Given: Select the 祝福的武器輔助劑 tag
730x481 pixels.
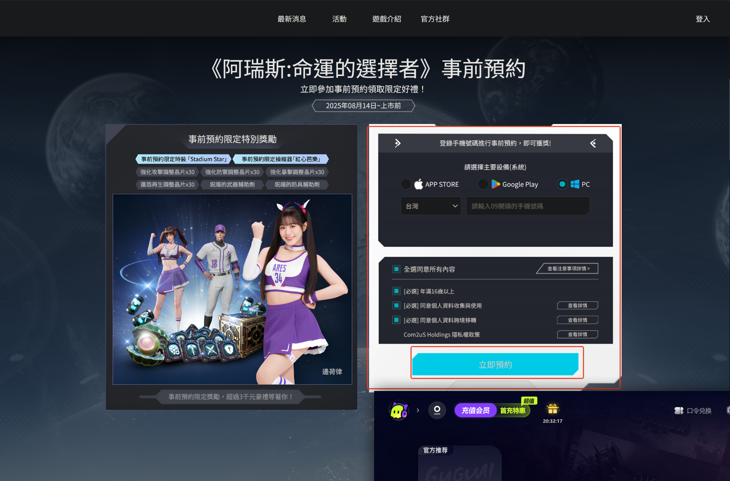Looking at the screenshot, I should pyautogui.click(x=232, y=184).
